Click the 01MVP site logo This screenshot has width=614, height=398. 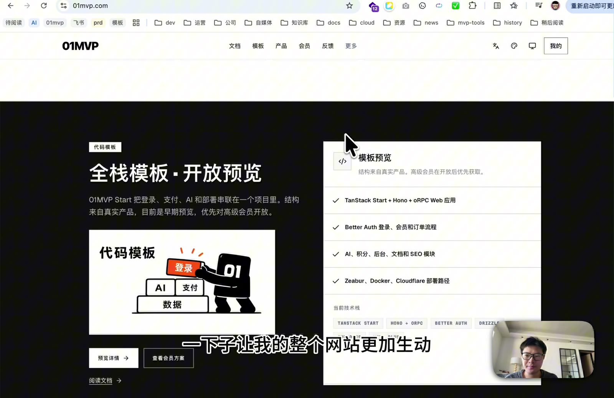point(81,46)
